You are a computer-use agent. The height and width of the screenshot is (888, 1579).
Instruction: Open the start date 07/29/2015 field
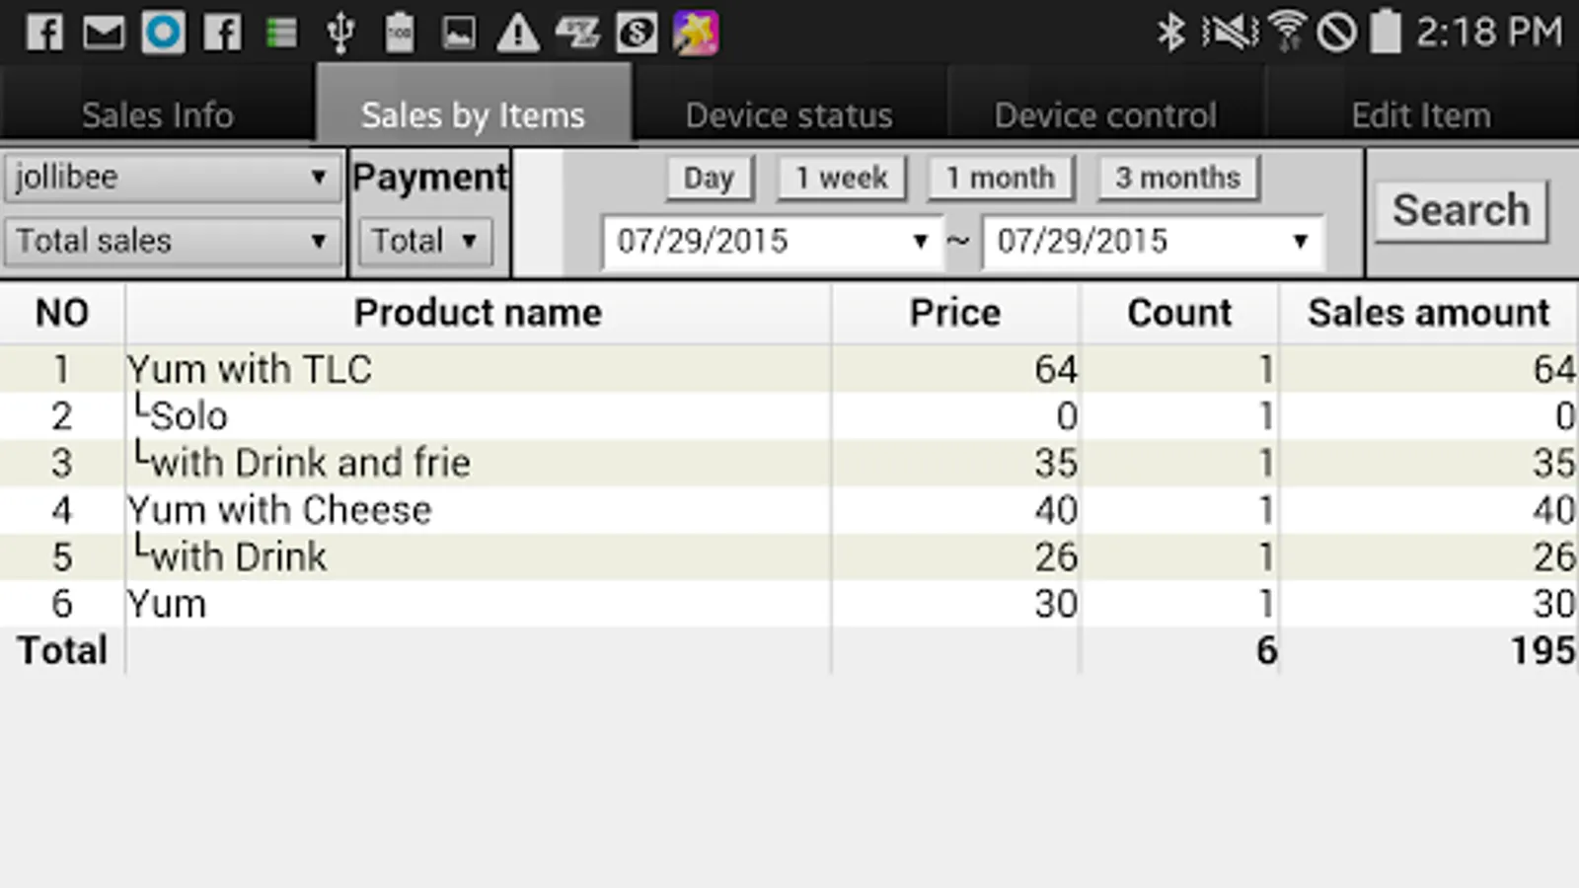click(770, 240)
